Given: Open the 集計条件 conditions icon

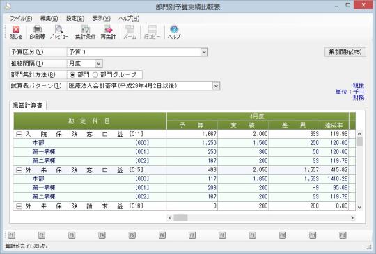Looking at the screenshot, I should [86, 32].
